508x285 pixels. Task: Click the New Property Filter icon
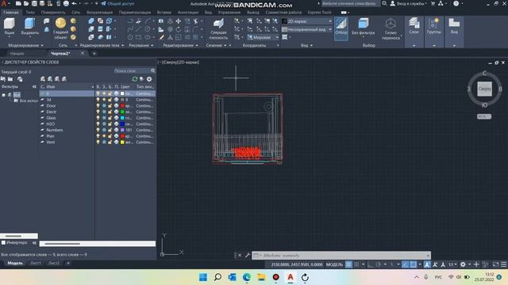(x=3, y=79)
